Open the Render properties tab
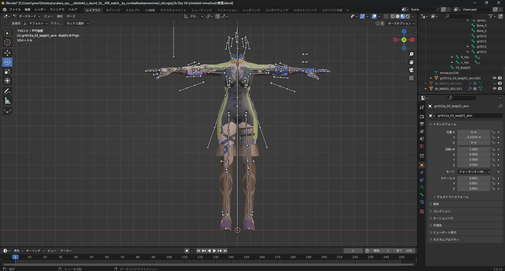Viewport: 505px width, 271px height. pos(422,116)
